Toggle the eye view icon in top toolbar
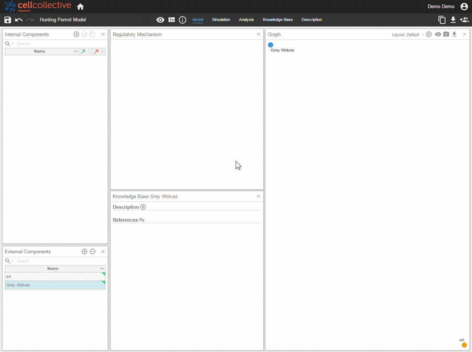The height and width of the screenshot is (352, 472). tap(160, 20)
